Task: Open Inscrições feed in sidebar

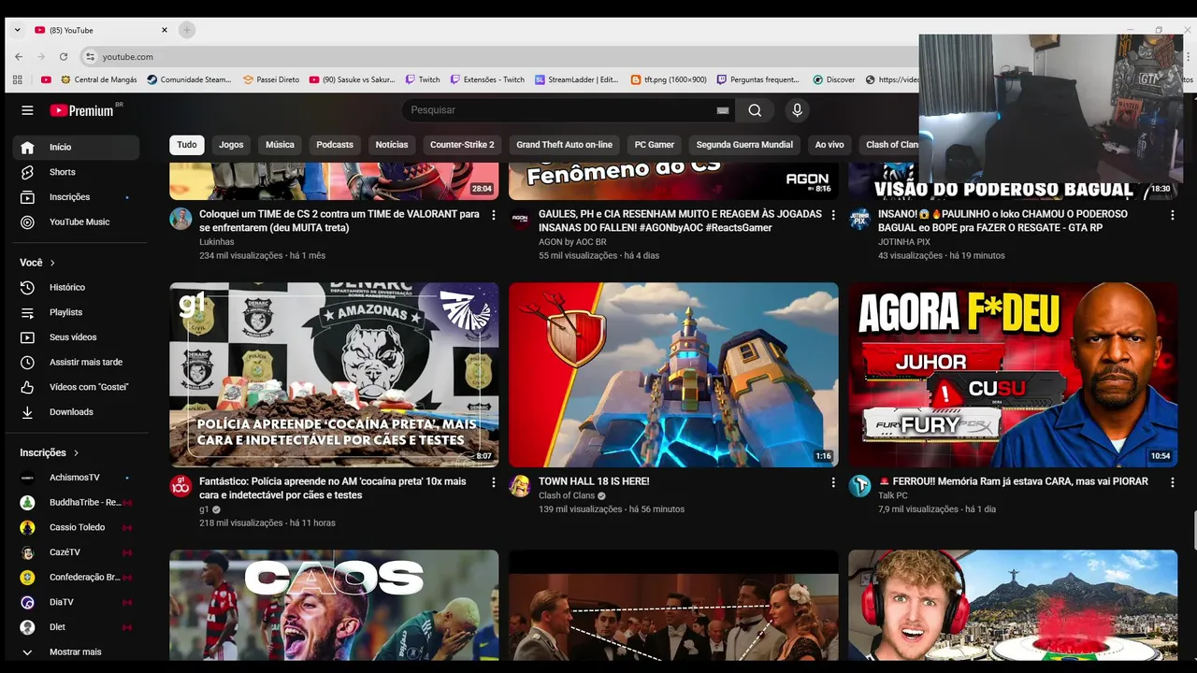Action: click(x=76, y=197)
